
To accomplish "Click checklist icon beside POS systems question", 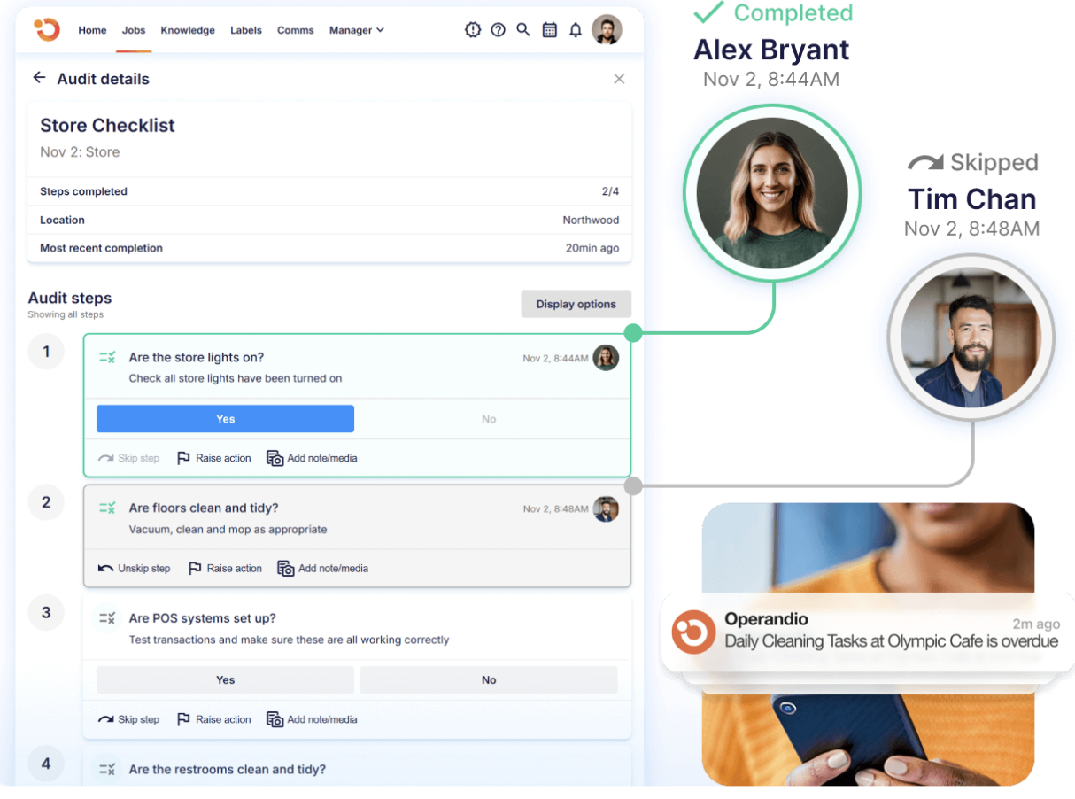I will click(x=107, y=618).
